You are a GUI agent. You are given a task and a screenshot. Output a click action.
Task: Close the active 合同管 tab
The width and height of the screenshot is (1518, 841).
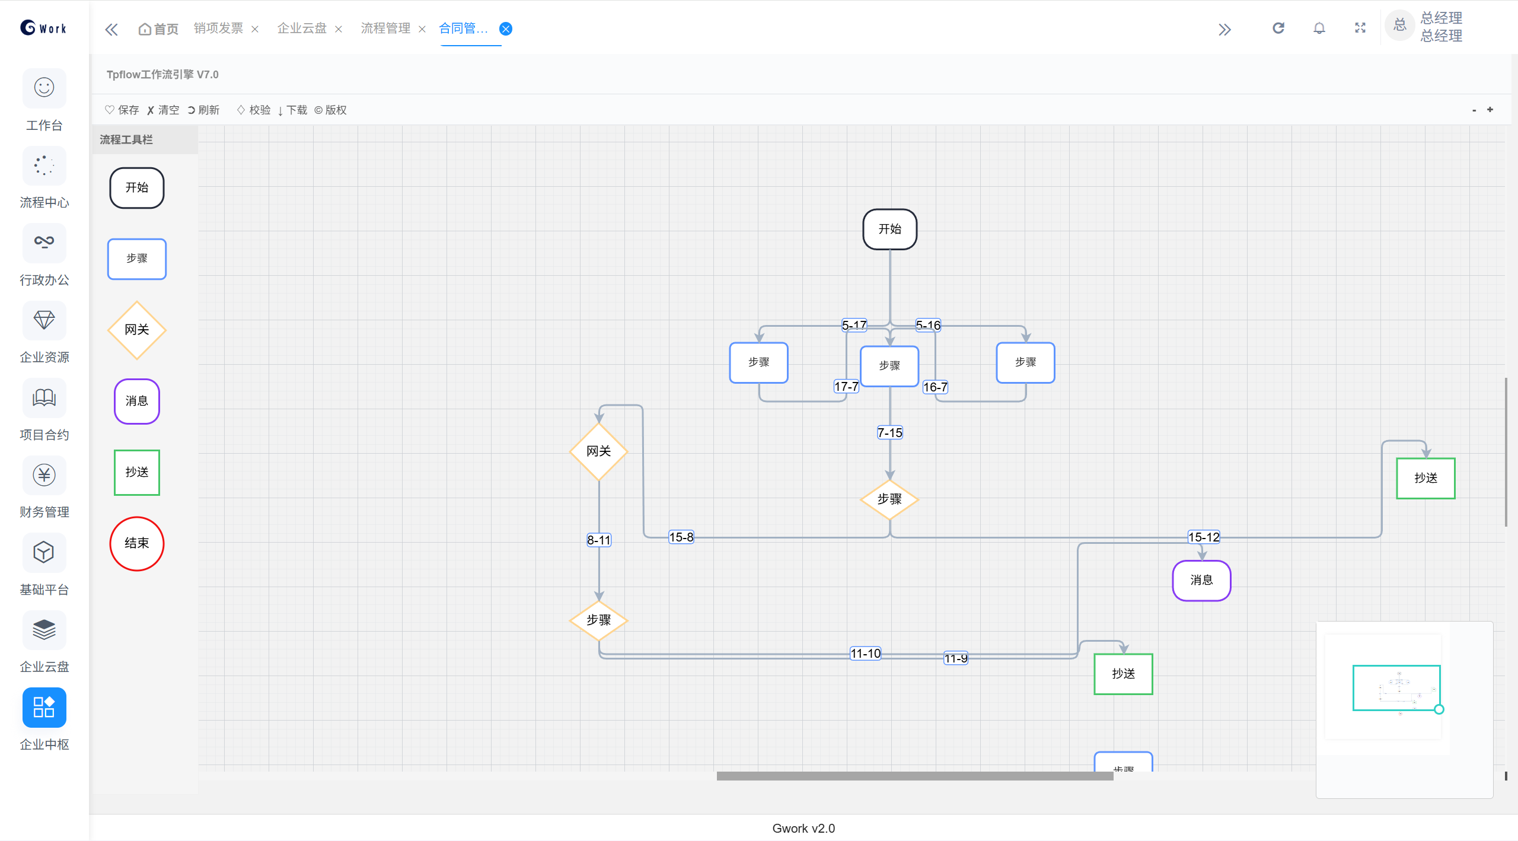tap(506, 28)
